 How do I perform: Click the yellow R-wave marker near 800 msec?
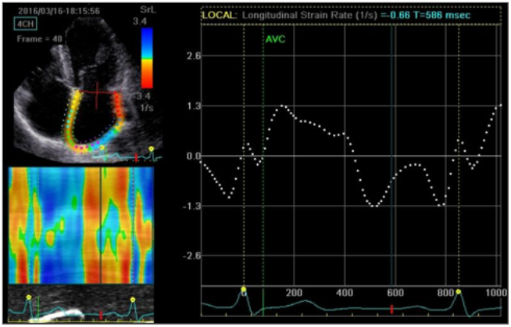(459, 292)
